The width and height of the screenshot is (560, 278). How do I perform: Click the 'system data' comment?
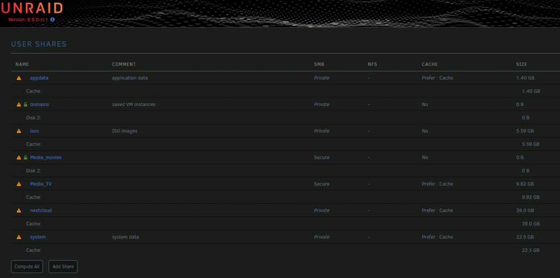click(x=125, y=237)
